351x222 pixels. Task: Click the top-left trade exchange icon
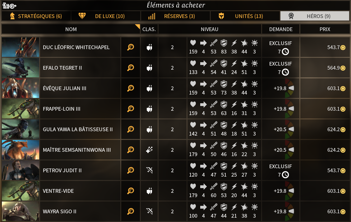click(9, 5)
